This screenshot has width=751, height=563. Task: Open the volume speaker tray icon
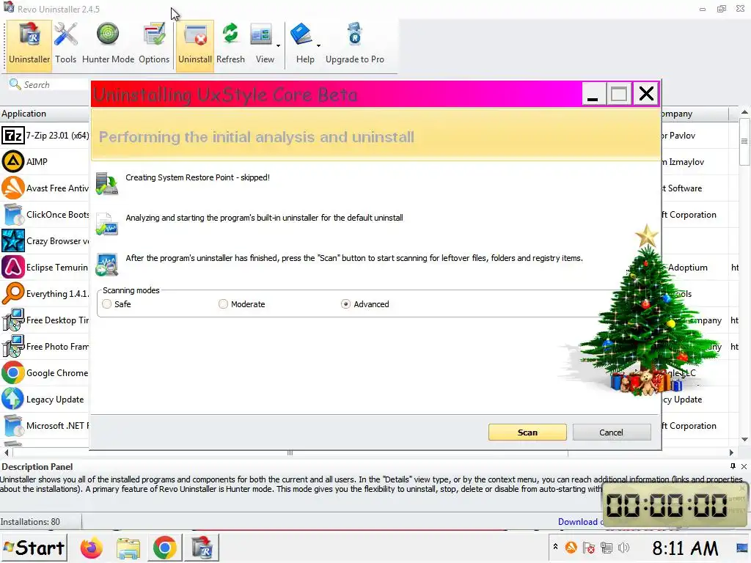tap(623, 547)
